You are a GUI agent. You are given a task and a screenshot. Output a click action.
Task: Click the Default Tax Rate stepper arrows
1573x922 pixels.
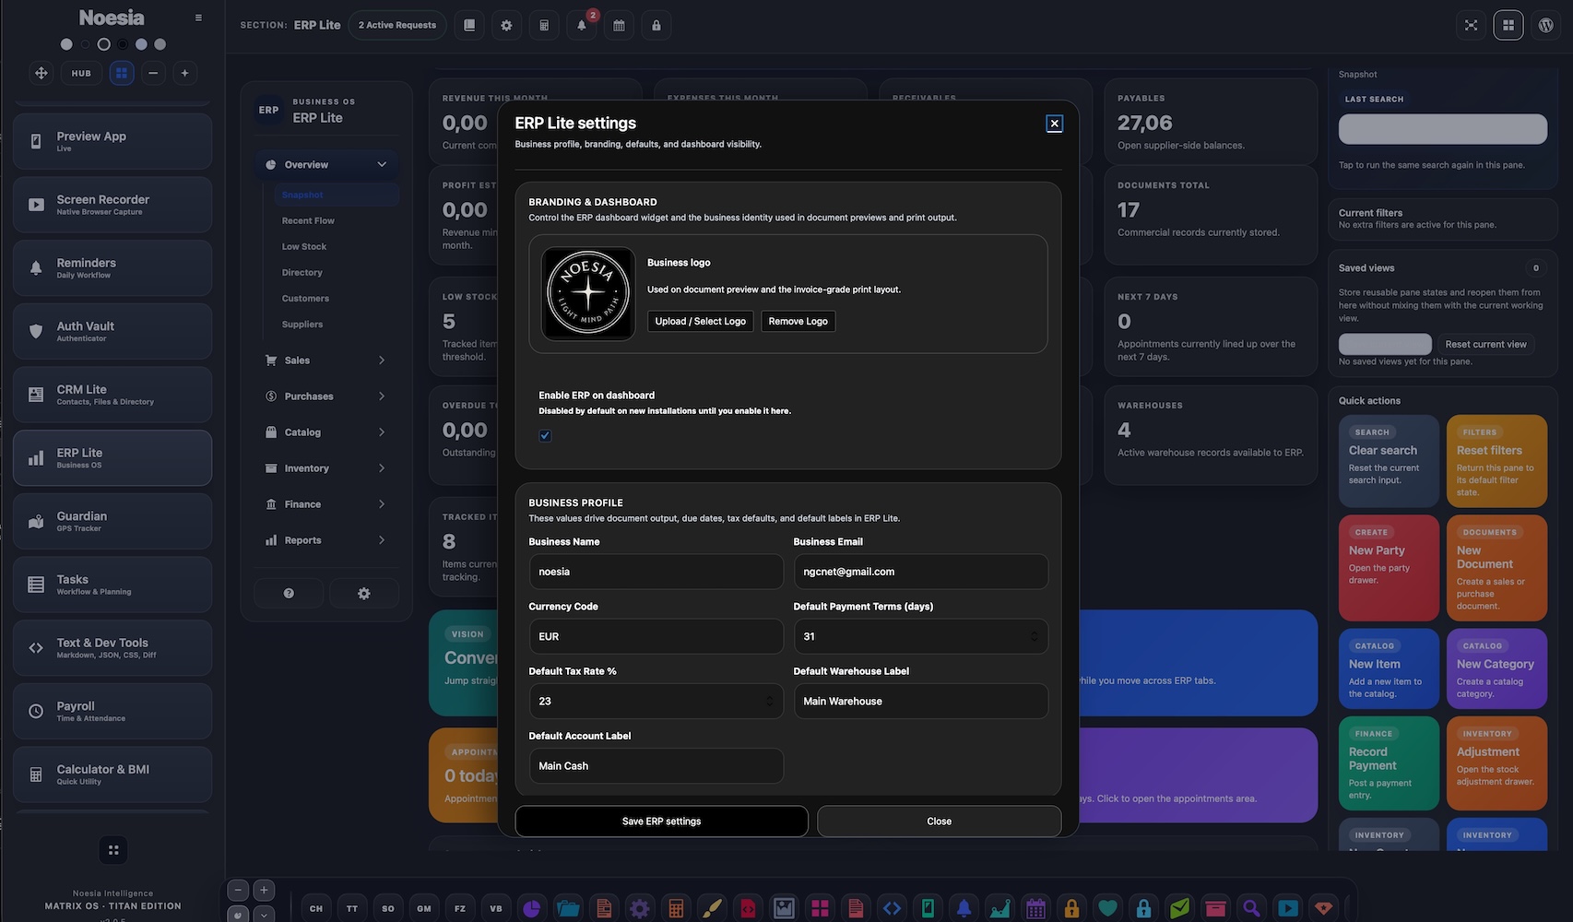click(x=769, y=701)
